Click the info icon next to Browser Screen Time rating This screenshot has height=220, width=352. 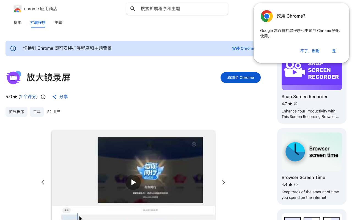click(296, 185)
